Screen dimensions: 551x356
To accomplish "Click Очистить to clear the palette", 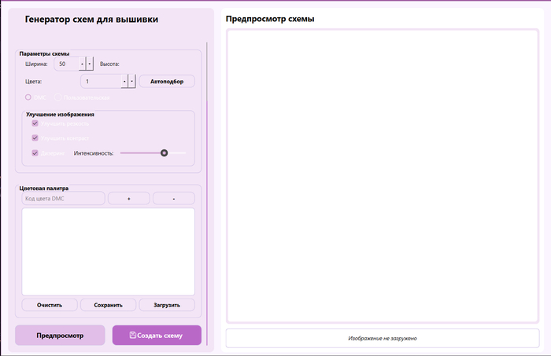I will point(49,305).
